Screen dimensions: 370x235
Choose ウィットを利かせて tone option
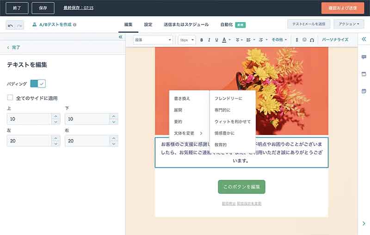(x=233, y=122)
